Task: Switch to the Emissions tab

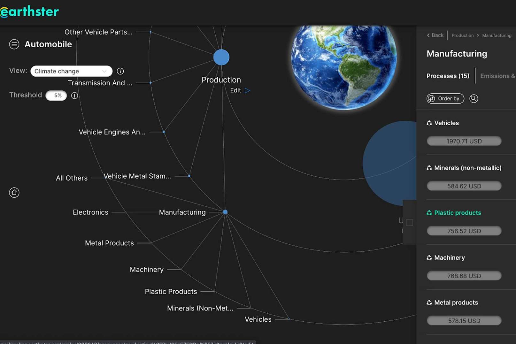Action: pos(497,76)
